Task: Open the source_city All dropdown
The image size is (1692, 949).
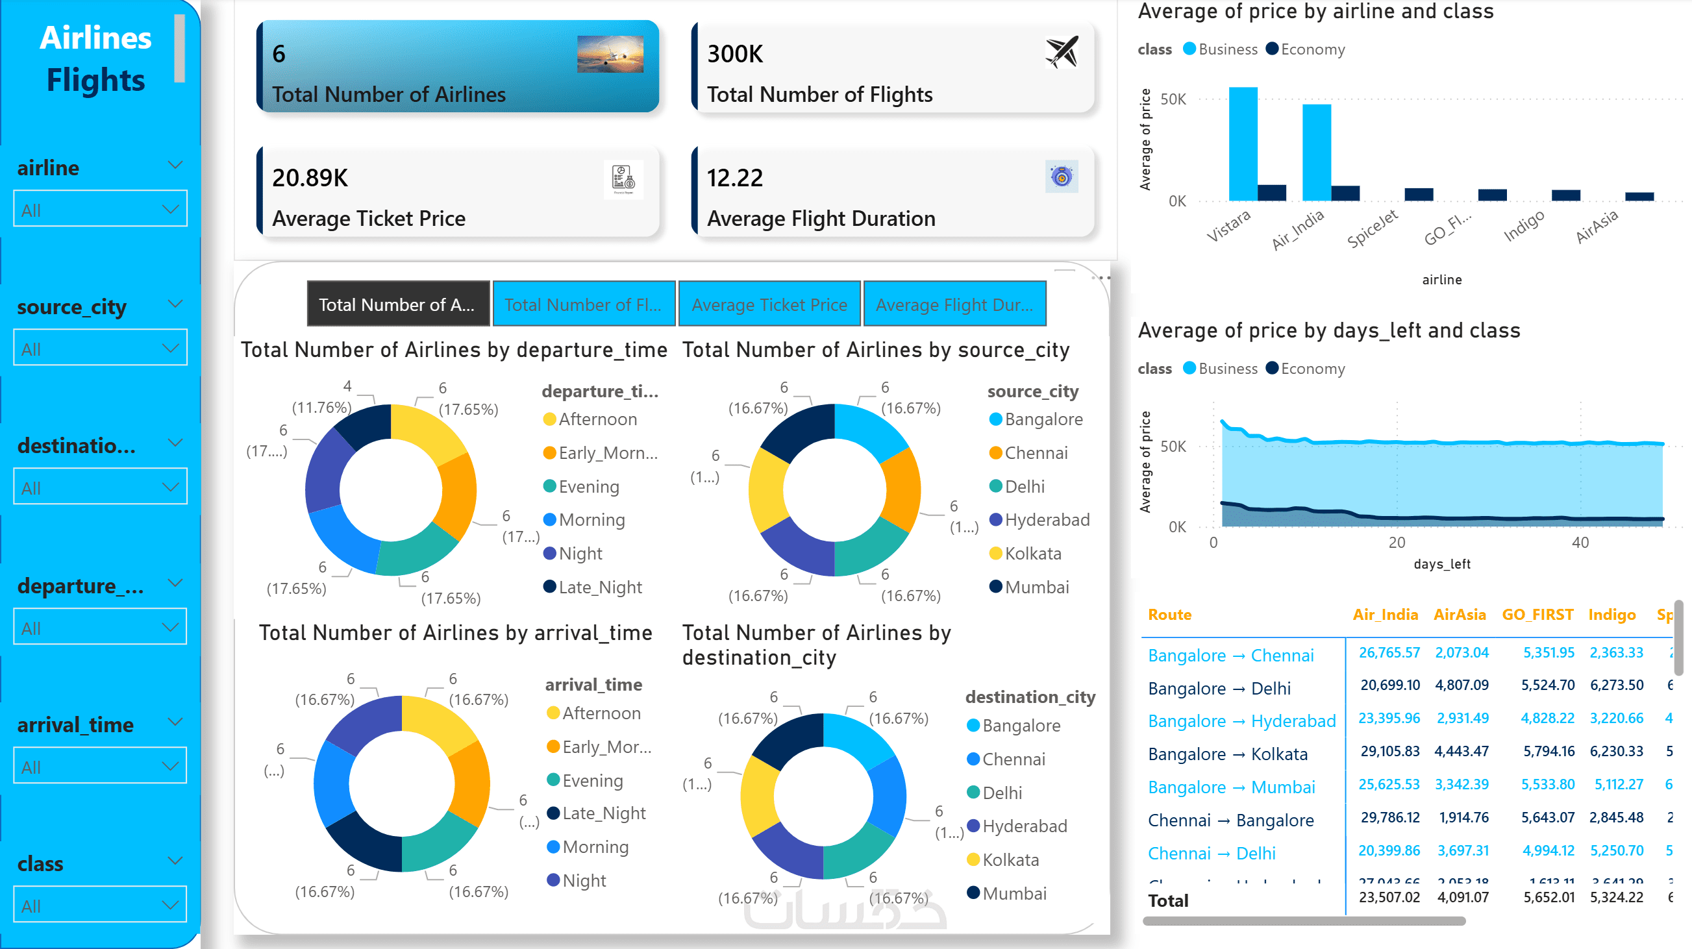Action: 101,349
